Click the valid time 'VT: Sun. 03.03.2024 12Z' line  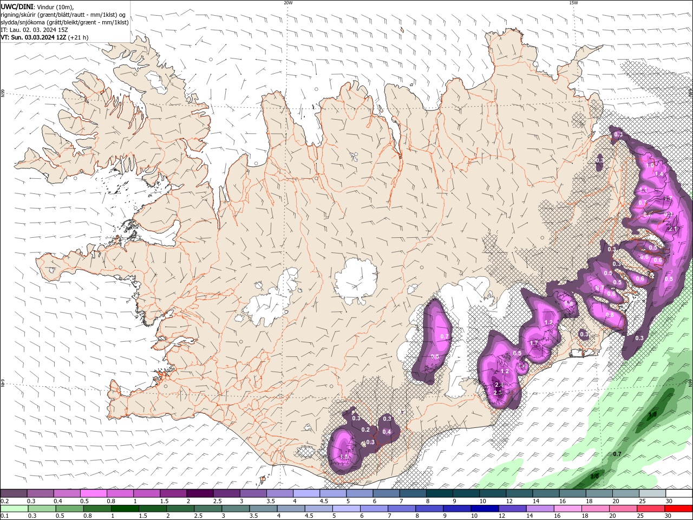[44, 37]
